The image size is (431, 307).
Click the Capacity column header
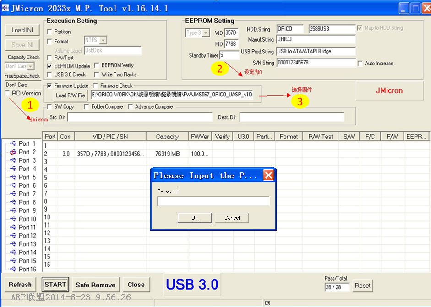[x=167, y=137]
